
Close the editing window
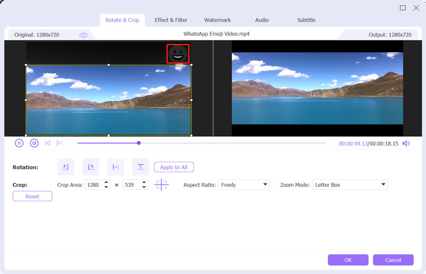(416, 8)
